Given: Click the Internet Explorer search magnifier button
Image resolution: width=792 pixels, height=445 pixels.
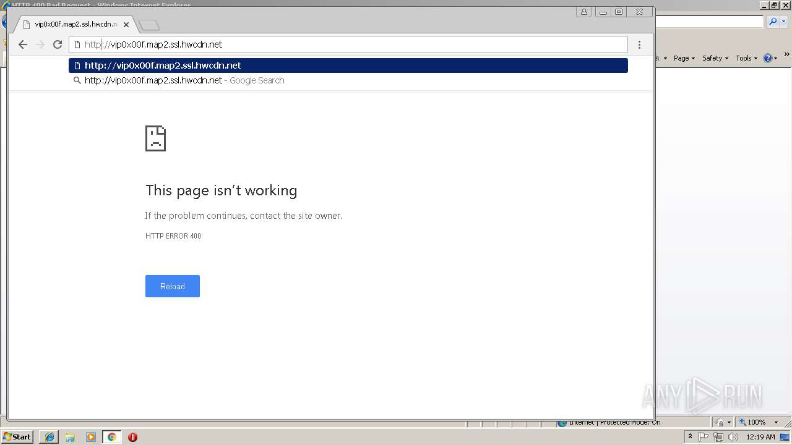Looking at the screenshot, I should pyautogui.click(x=773, y=22).
